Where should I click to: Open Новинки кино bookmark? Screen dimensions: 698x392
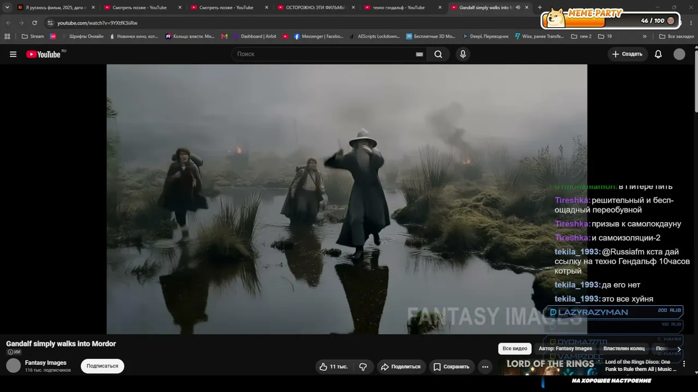[134, 36]
